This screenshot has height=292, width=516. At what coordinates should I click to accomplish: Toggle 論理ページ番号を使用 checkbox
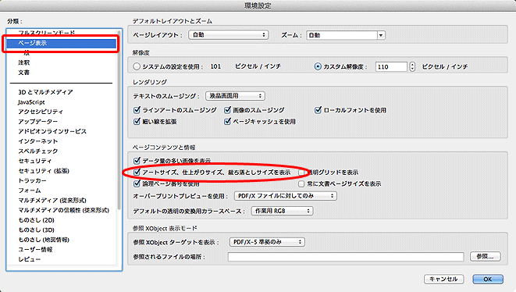click(137, 183)
